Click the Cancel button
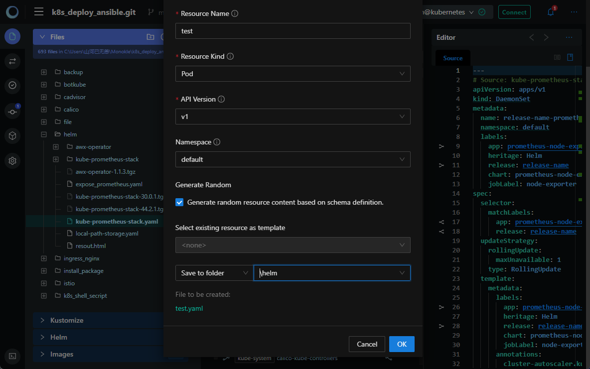Screen dimensions: 590x369 (367, 344)
